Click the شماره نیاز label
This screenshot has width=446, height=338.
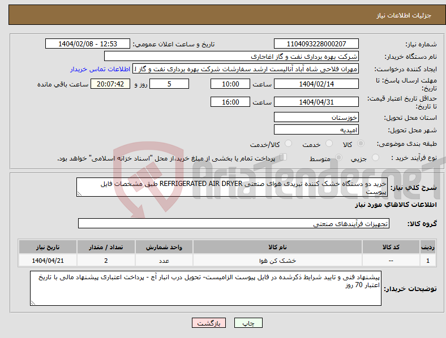[x=421, y=44]
